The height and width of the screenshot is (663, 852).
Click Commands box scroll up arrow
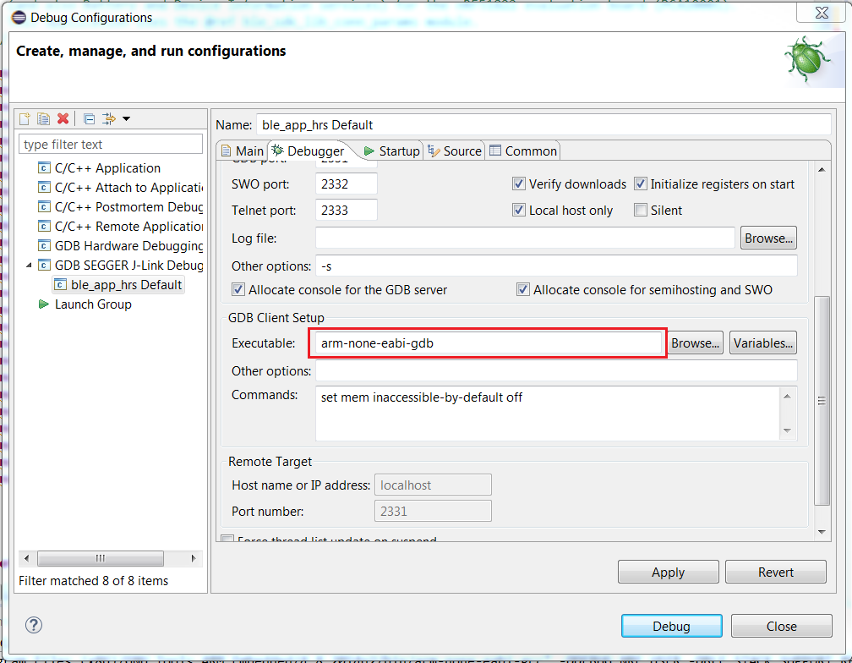(x=788, y=396)
